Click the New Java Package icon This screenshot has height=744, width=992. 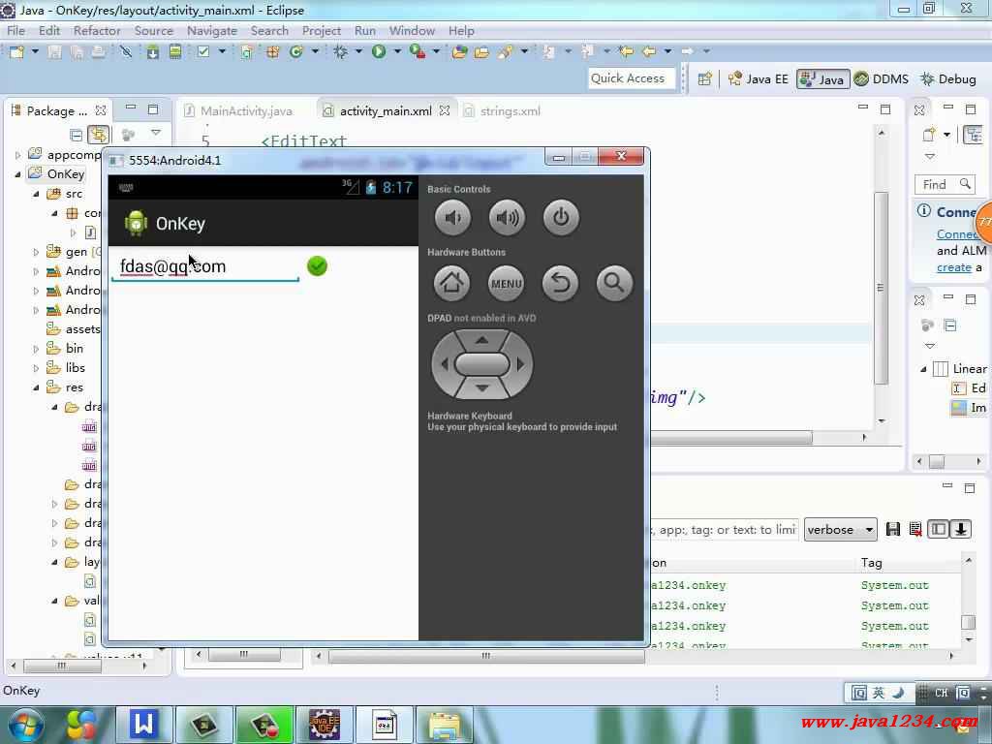(x=272, y=52)
